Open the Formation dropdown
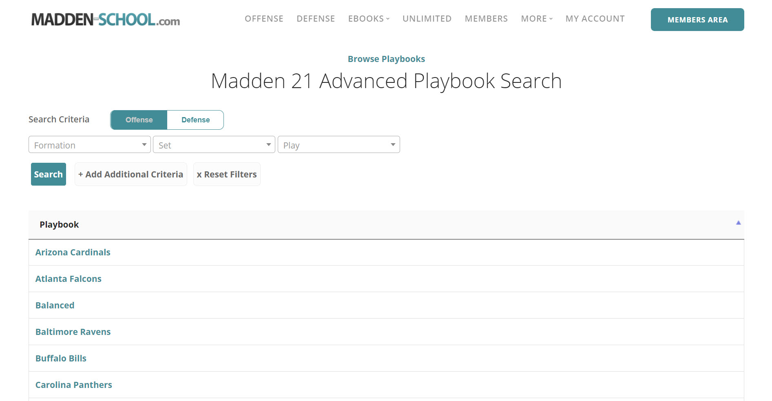The image size is (772, 401). click(90, 145)
